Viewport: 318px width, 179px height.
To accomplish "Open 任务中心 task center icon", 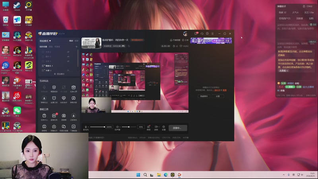I will pos(44,116).
